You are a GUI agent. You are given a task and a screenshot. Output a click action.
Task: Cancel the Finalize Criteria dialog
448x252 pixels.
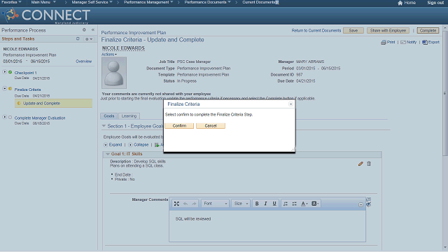click(211, 126)
